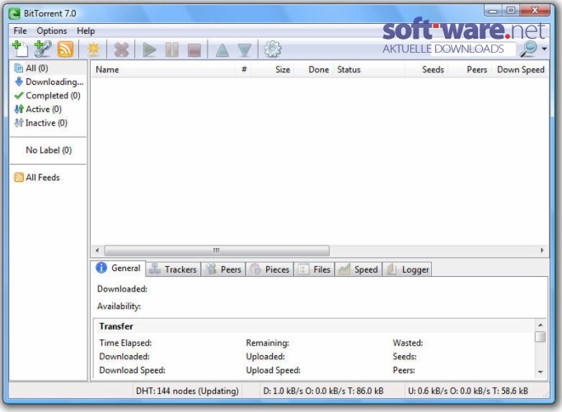Select the Downloading category
Image resolution: width=562 pixels, height=412 pixels.
coord(49,82)
